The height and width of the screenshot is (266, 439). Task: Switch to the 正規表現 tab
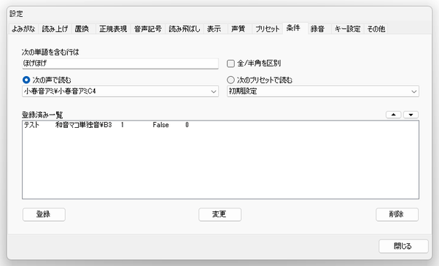(x=113, y=29)
